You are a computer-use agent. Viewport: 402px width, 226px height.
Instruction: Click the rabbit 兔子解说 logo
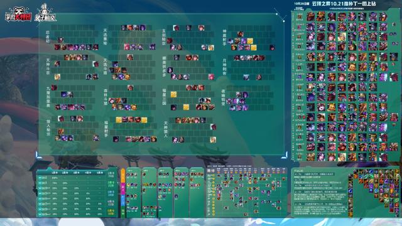point(45,13)
